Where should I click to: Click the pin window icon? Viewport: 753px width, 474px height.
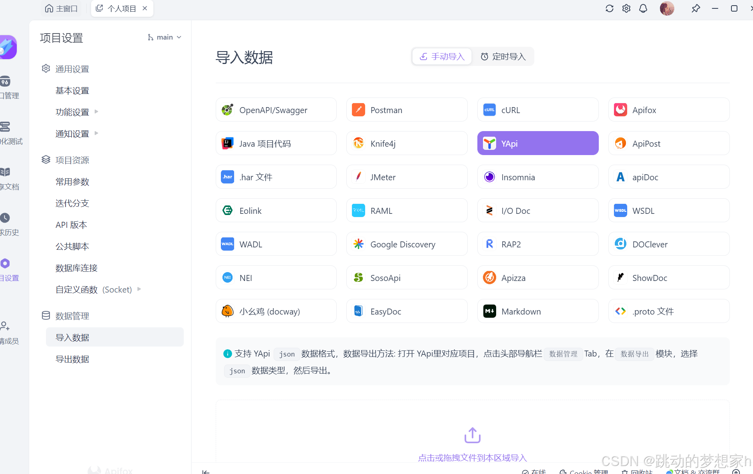click(x=696, y=8)
